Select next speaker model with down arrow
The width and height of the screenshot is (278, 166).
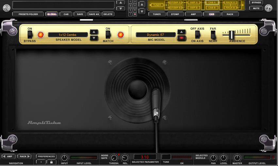tap(94, 38)
